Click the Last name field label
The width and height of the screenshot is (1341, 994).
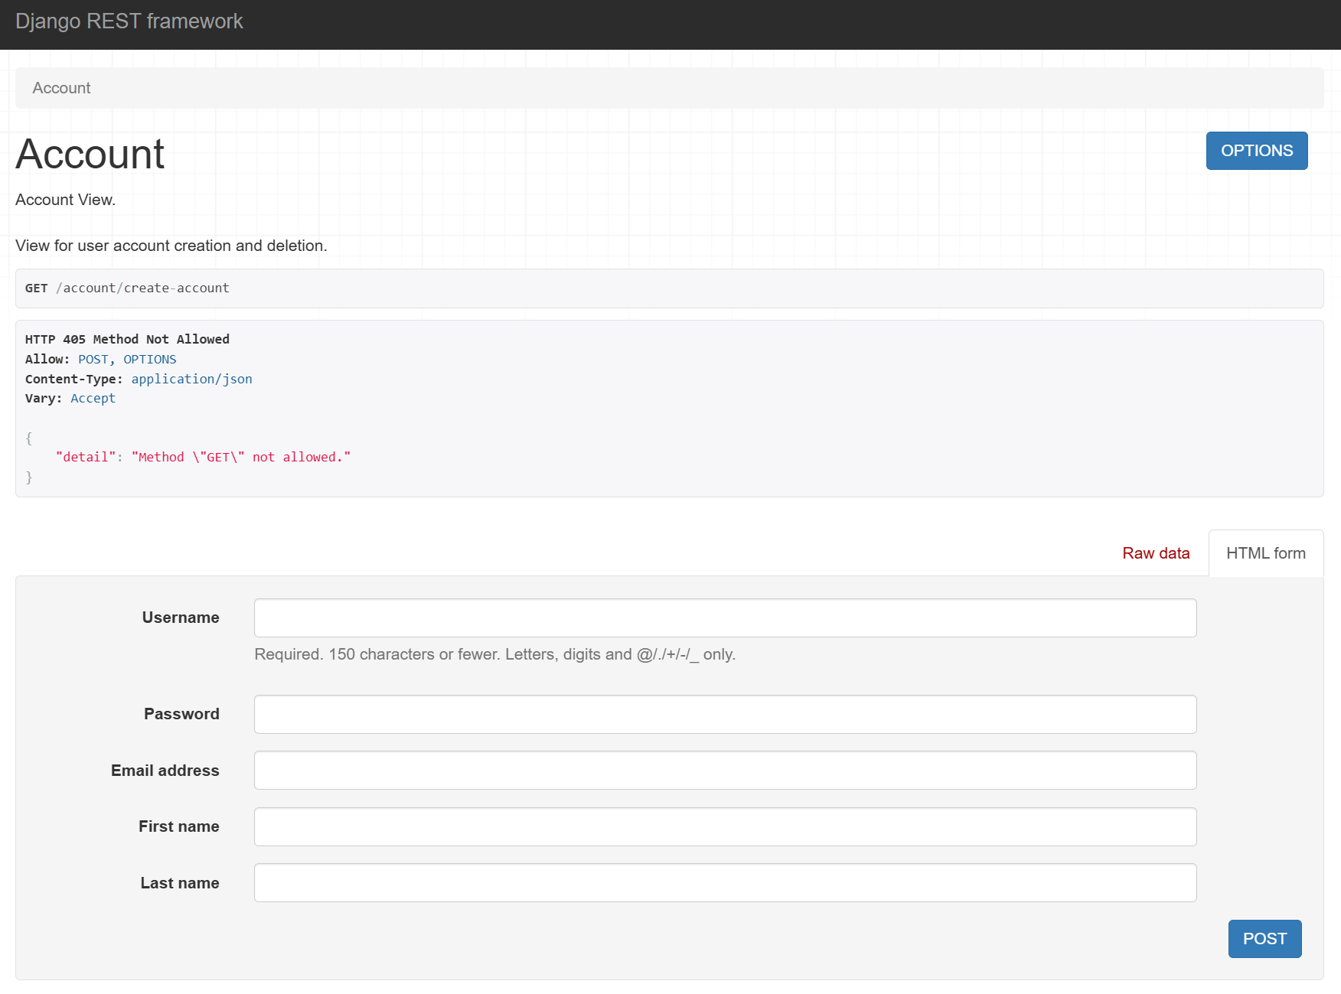tap(180, 883)
